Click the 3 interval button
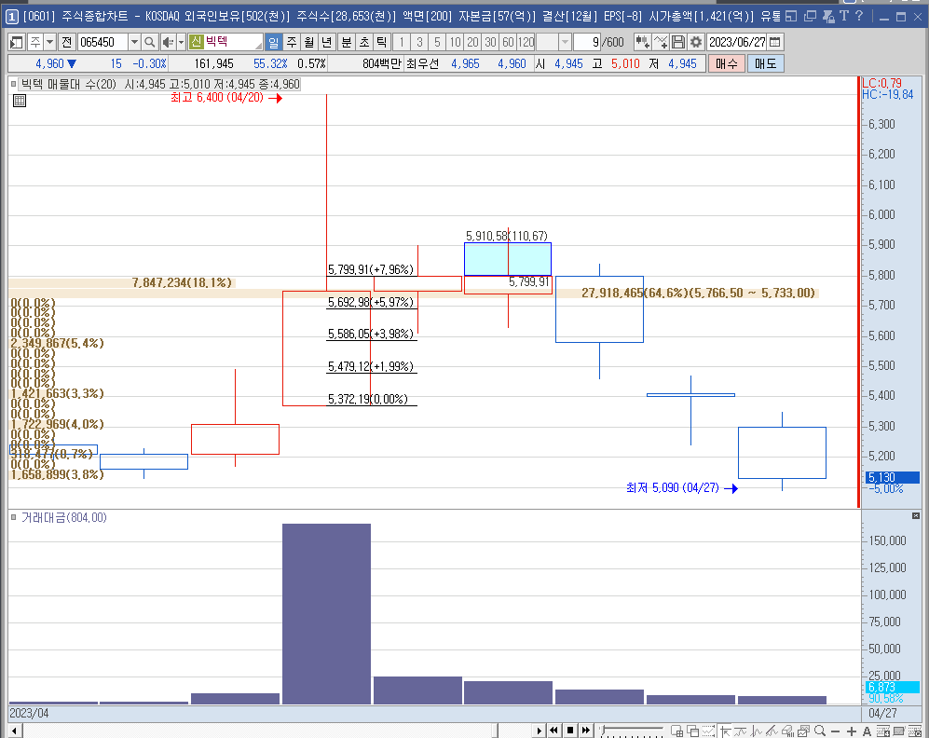Viewport: 929px width, 738px height. coord(419,42)
